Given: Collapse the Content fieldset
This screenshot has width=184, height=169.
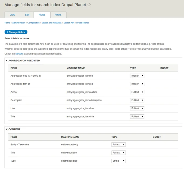Looking at the screenshot, I should coord(13,129).
